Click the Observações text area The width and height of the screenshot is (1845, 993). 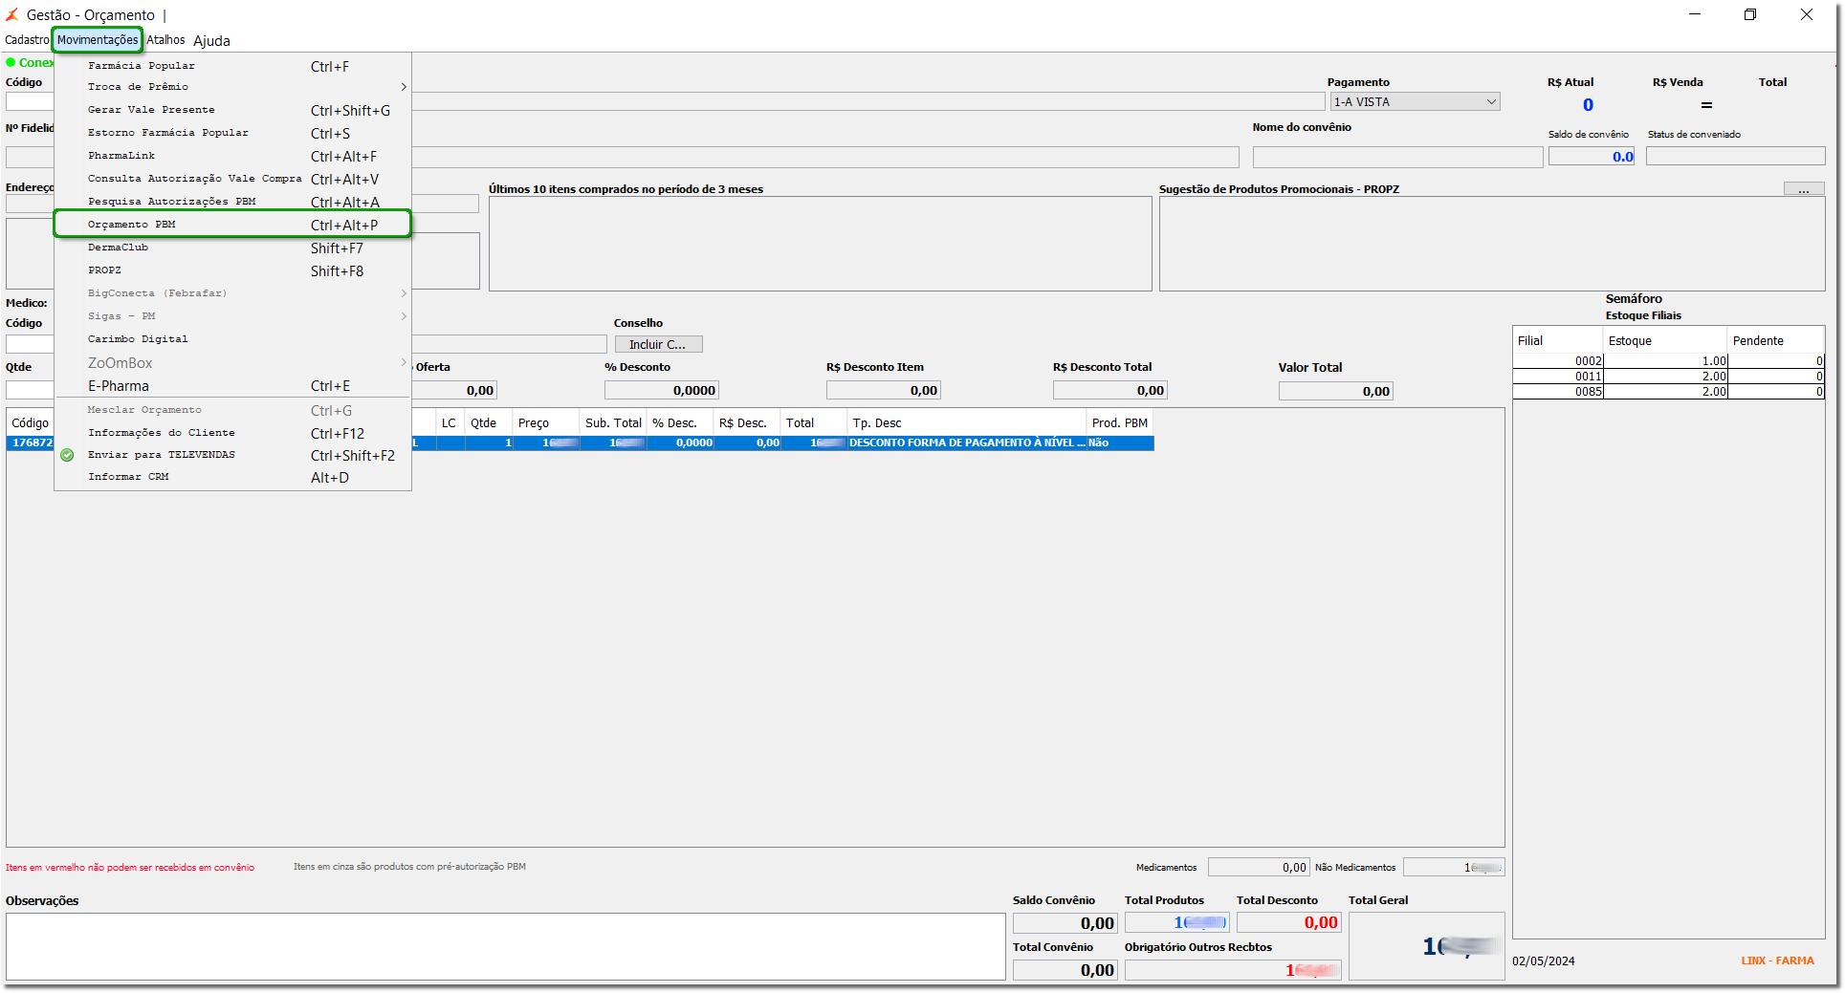pos(505,946)
